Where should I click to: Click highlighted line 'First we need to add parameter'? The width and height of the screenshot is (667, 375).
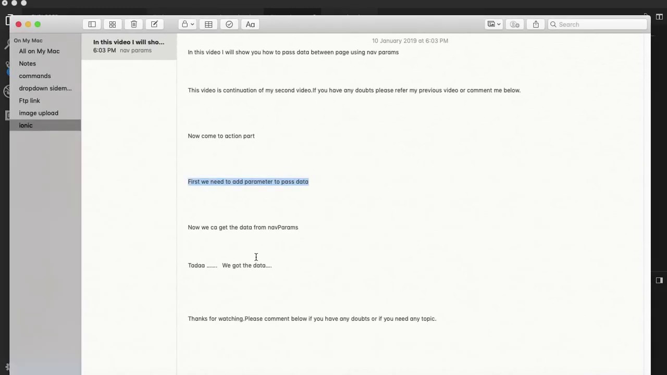coord(248,182)
